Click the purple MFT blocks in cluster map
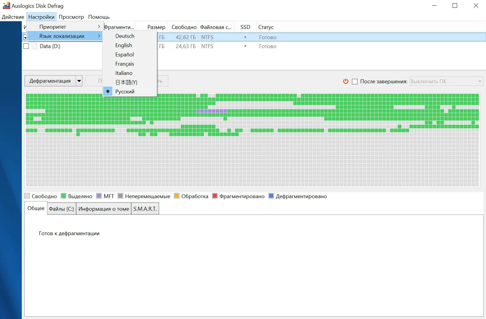The height and width of the screenshot is (319, 486). tap(212, 111)
